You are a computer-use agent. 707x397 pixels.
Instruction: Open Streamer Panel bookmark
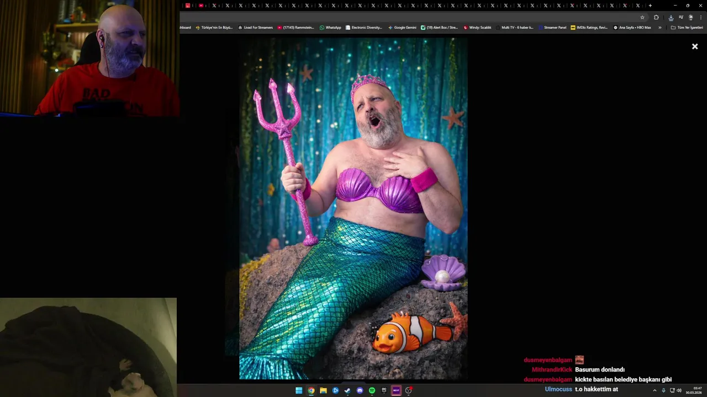pyautogui.click(x=553, y=27)
